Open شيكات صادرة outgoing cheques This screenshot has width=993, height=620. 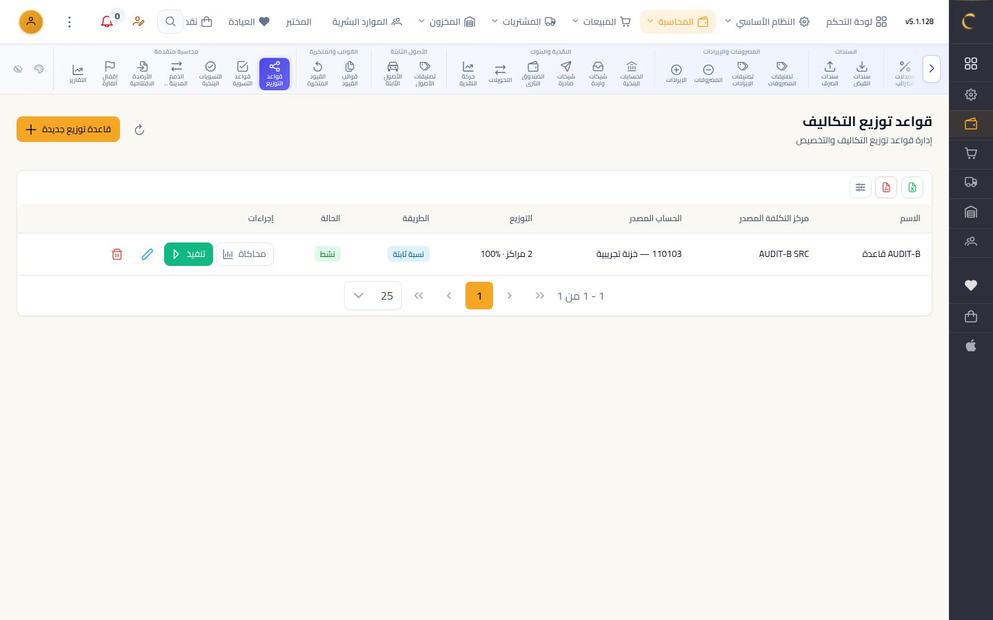566,73
